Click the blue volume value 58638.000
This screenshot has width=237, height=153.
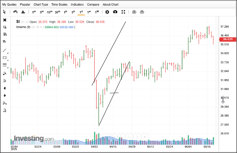67,27
